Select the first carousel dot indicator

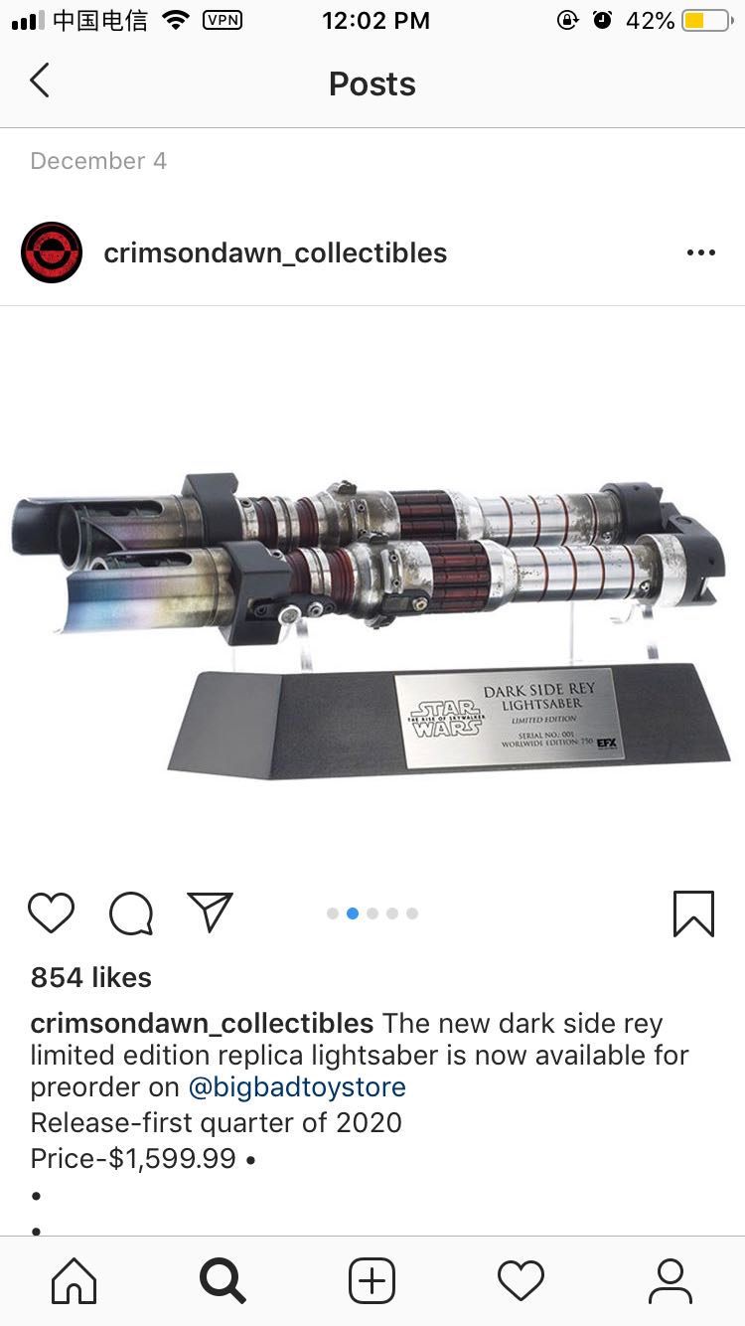point(333,913)
